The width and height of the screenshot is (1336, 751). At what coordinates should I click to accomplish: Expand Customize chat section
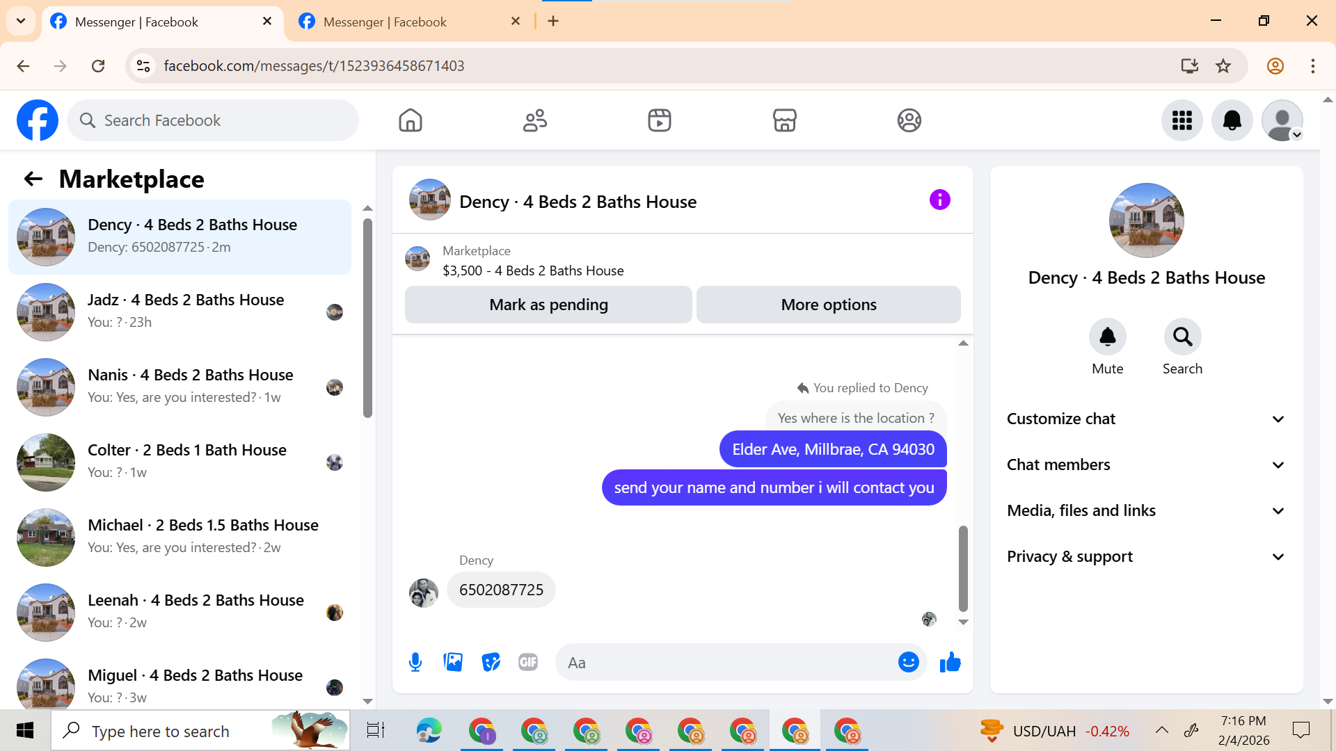(1145, 419)
